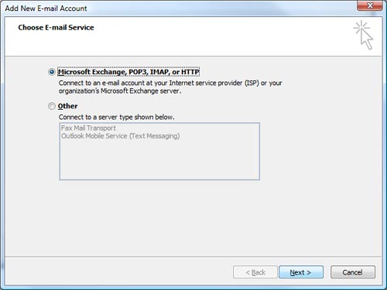Screen dimensions: 387x290
Task: Choose Outlook Mobile Service (Text Messaging) entry
Action: (x=120, y=136)
